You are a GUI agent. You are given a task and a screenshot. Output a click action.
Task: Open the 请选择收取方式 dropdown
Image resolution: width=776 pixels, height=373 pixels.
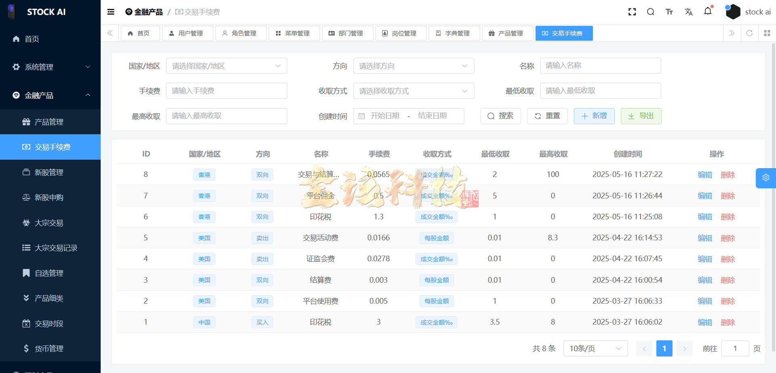tap(413, 91)
